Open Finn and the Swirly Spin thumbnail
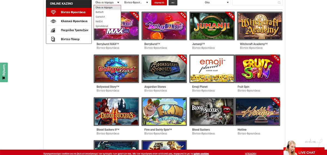Image resolution: width=327 pixels, height=155 pixels. (x=164, y=112)
